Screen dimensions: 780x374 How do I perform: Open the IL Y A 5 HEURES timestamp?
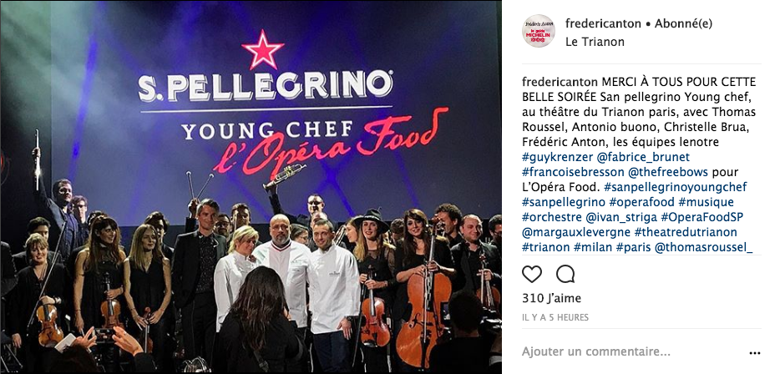click(555, 317)
